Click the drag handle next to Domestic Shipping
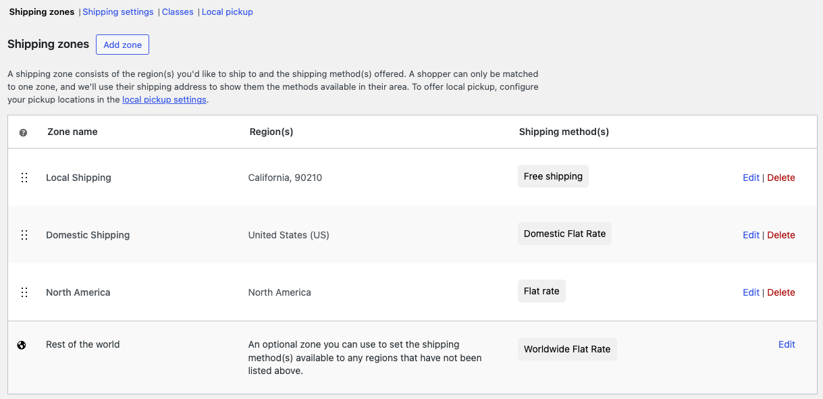Viewport: 823px width, 399px height. tap(24, 235)
